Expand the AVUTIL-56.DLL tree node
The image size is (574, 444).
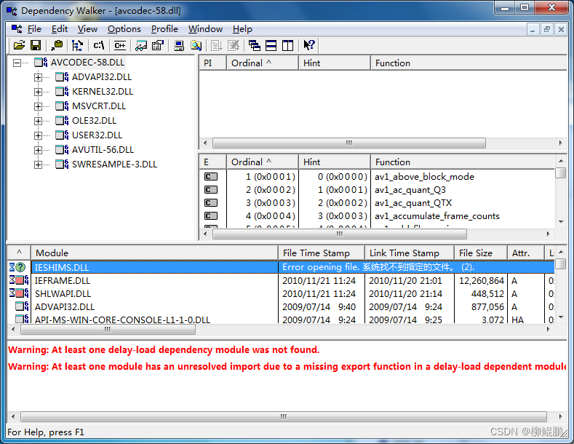38,150
